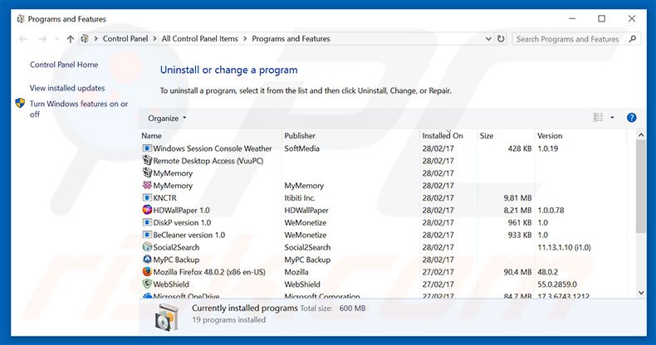Click the DiskP version 1.0 icon

click(x=147, y=222)
